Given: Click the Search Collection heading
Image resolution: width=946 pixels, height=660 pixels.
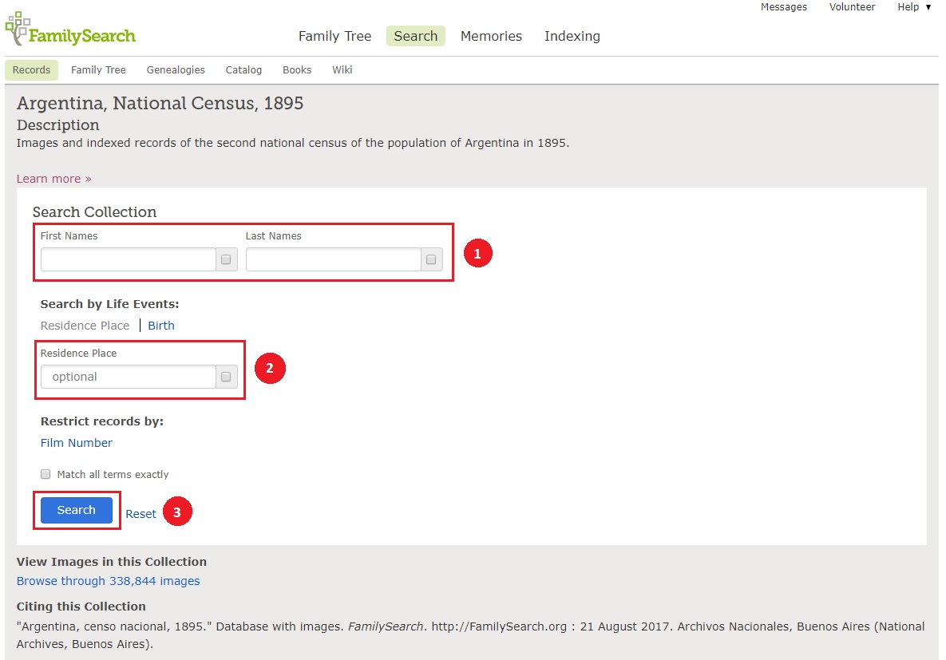Looking at the screenshot, I should [x=95, y=211].
